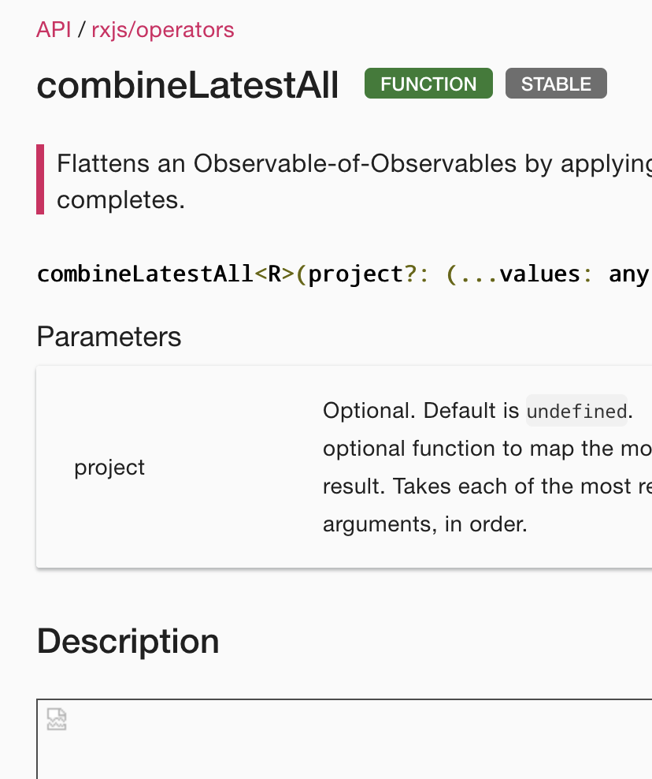652x779 pixels.
Task: Click combineLatestAll in the code signature
Action: [x=145, y=274]
